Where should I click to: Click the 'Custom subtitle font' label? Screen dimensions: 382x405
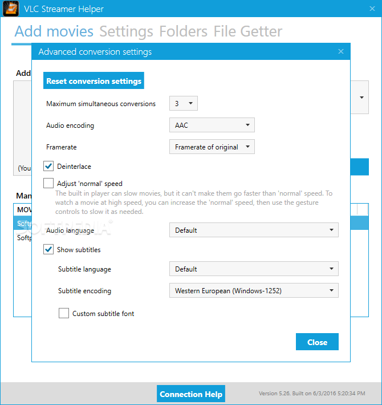click(103, 314)
